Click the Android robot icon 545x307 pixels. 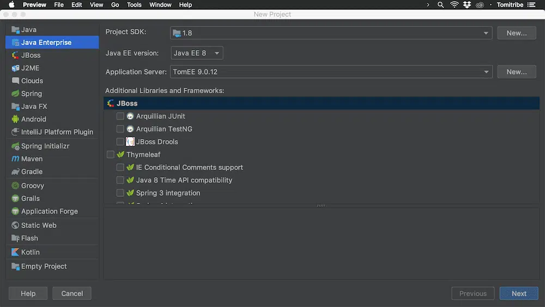point(15,119)
